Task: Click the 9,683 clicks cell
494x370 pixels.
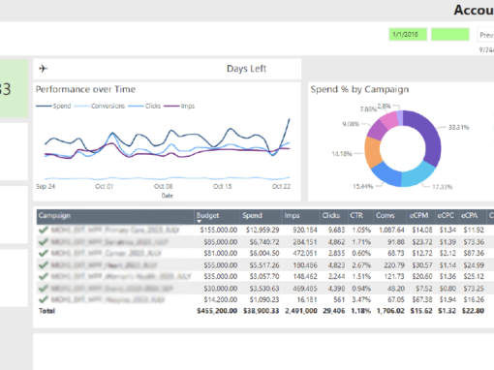Action: click(x=337, y=230)
